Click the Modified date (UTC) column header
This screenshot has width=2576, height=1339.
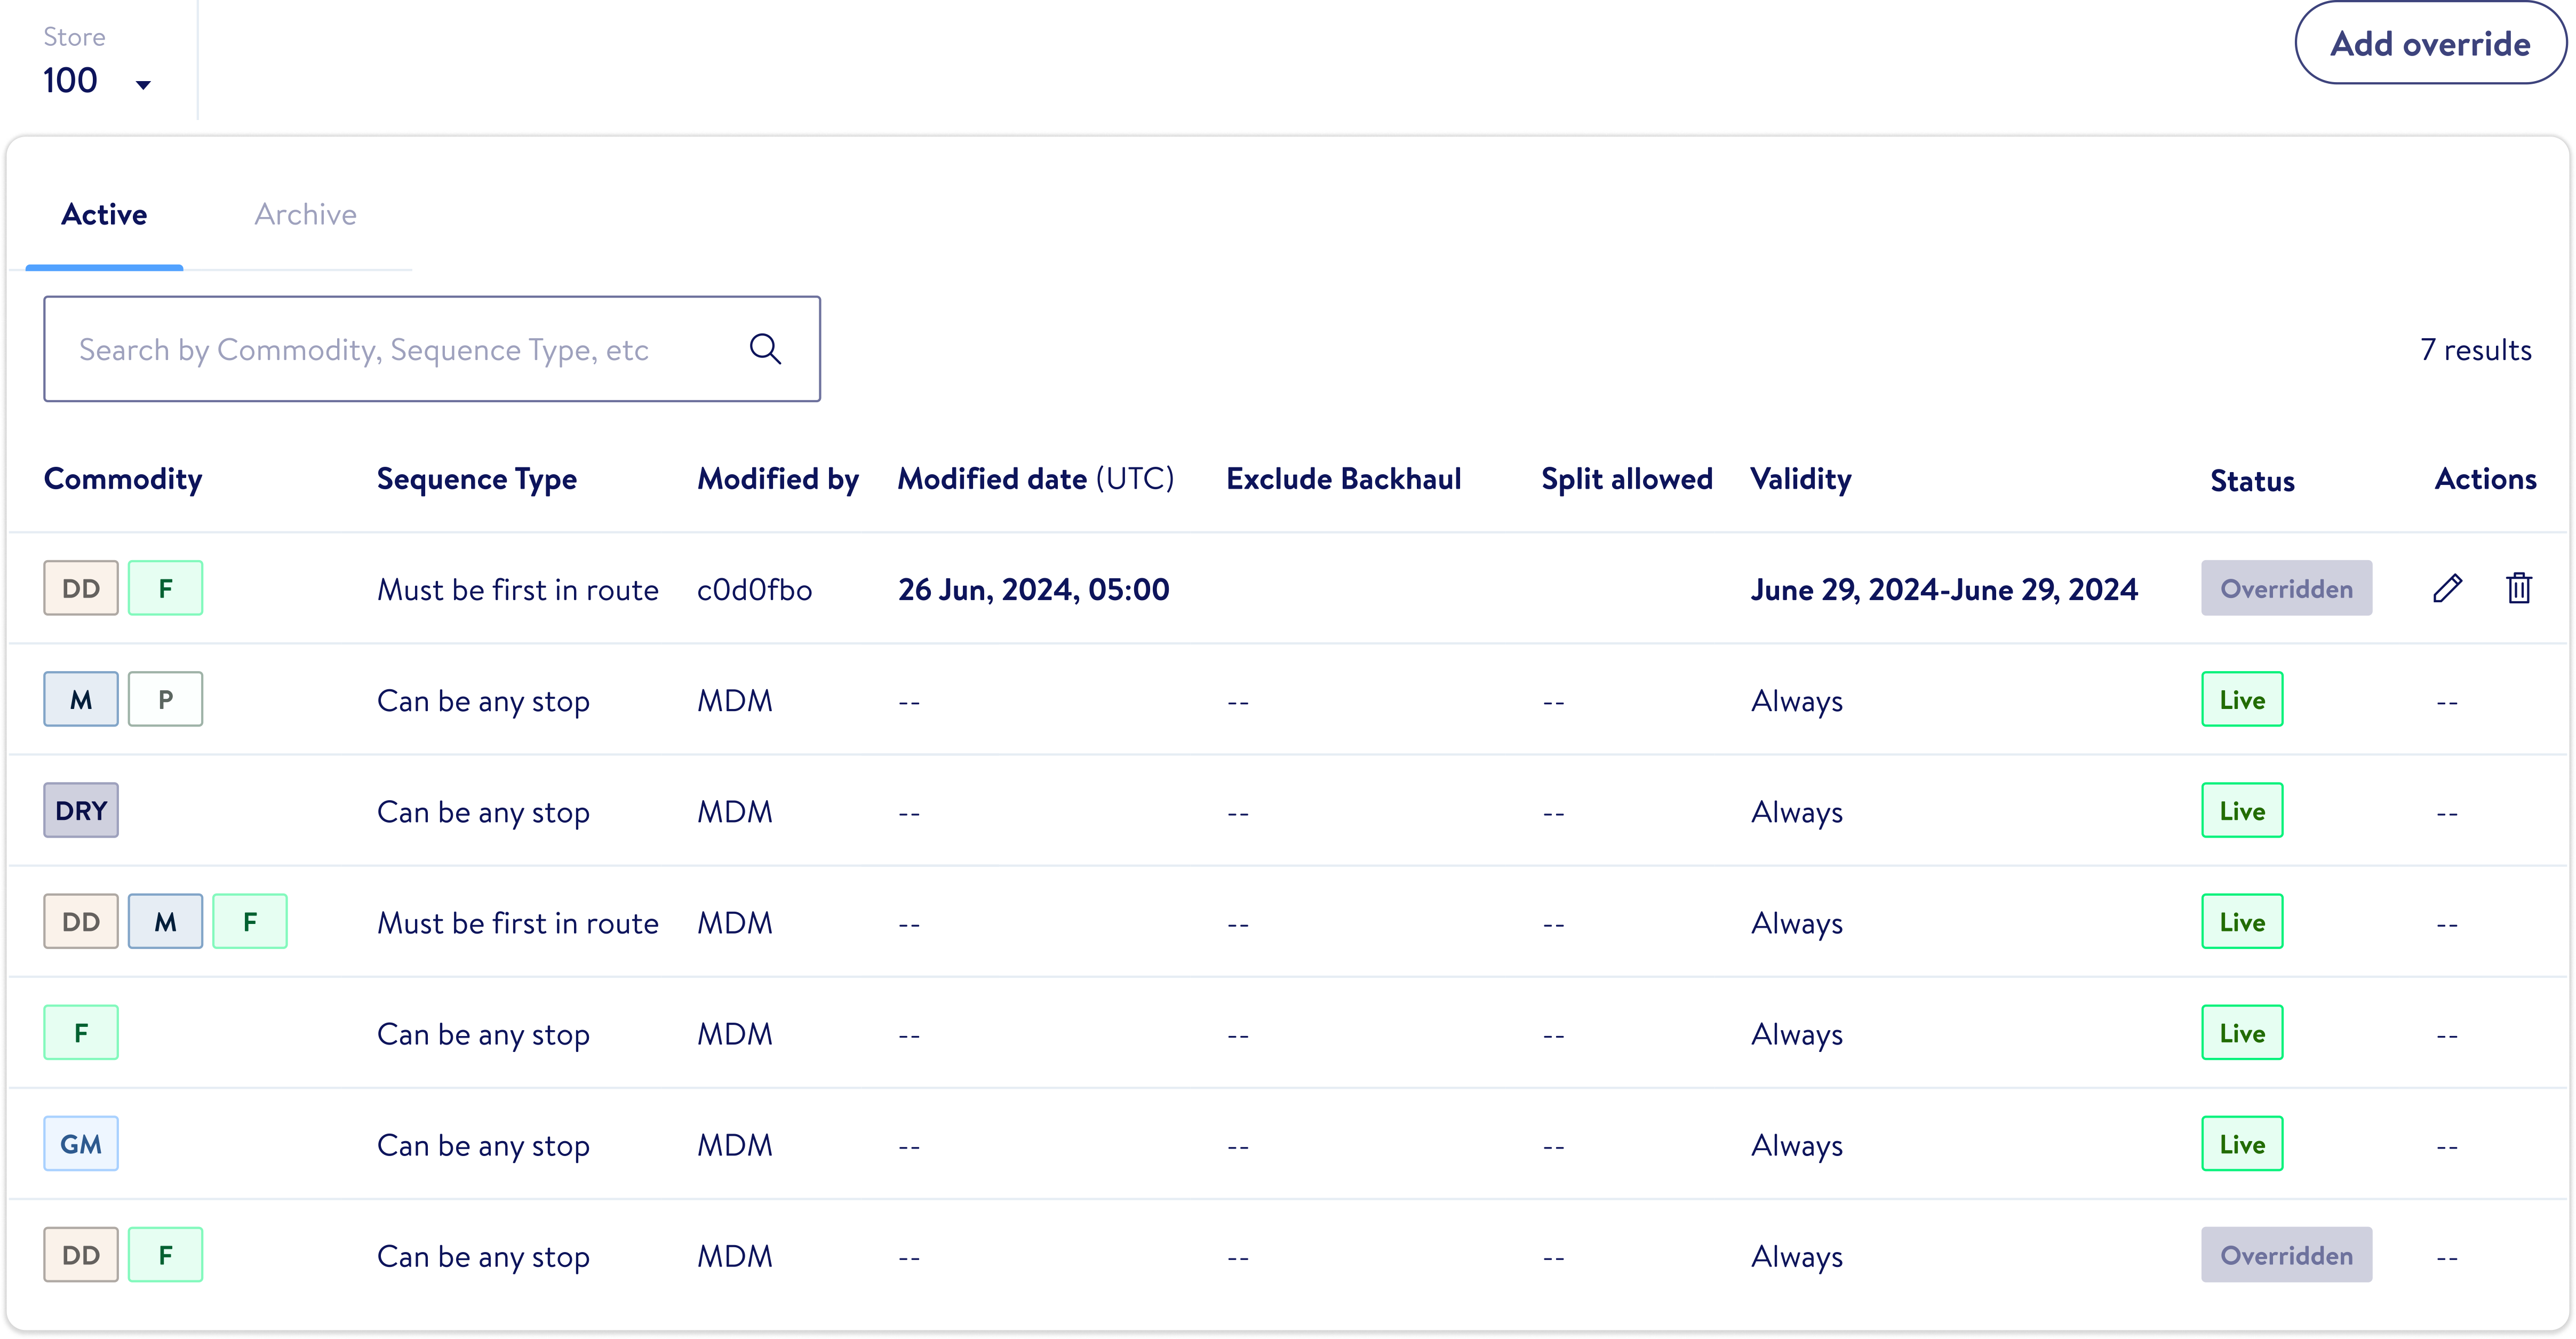tap(1035, 479)
